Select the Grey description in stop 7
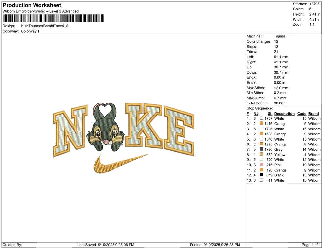The height and width of the screenshot is (248, 323). pos(278,149)
